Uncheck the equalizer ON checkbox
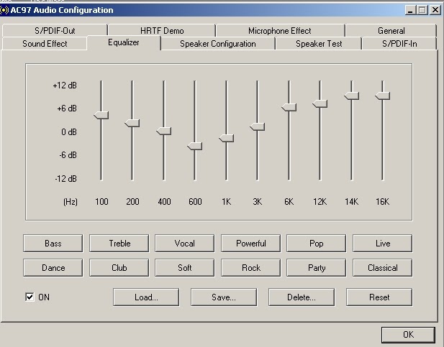 click(x=30, y=297)
